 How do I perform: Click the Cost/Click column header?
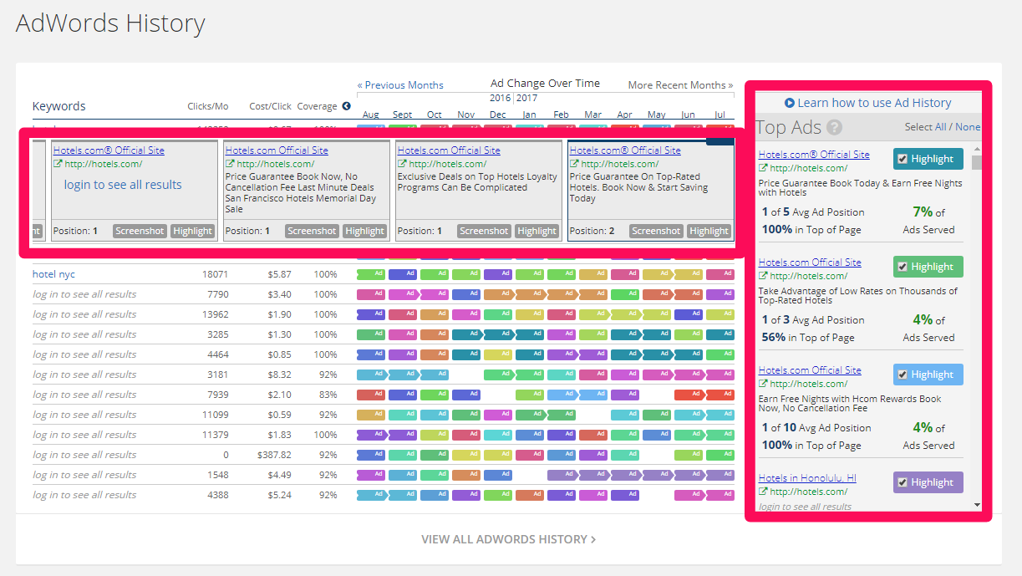[271, 106]
